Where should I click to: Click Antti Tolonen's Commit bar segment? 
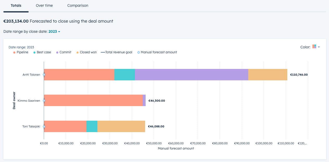pyautogui.click(x=191, y=75)
